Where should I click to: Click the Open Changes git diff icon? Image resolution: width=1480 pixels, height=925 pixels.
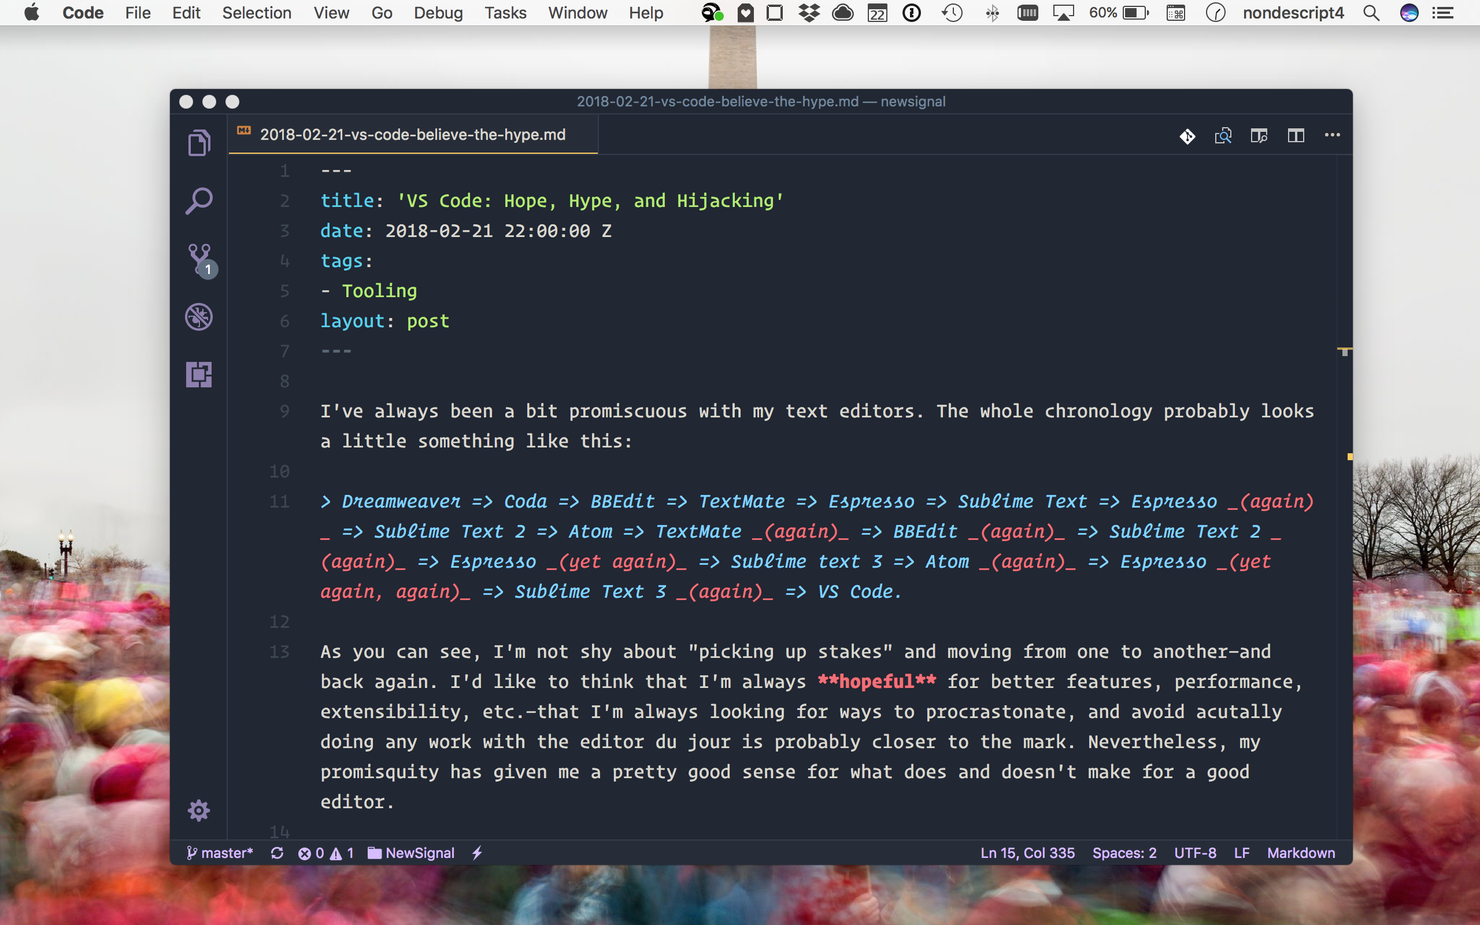click(1187, 136)
